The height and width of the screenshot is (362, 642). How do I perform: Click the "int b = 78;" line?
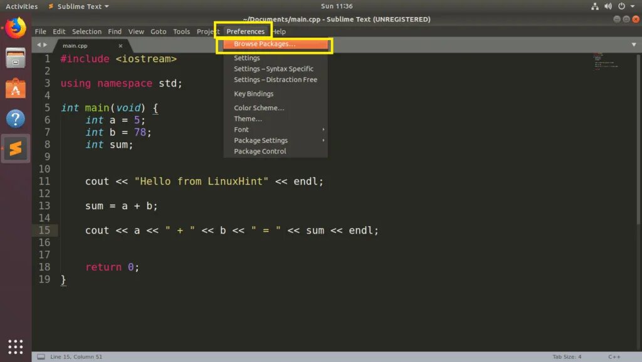118,133
